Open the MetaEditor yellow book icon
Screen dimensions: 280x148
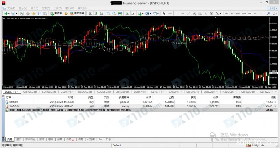coord(66,14)
